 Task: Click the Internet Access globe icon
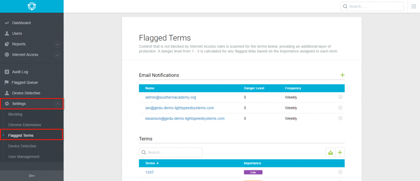(x=7, y=54)
